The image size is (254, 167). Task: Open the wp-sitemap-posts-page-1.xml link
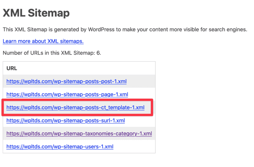(x=67, y=94)
